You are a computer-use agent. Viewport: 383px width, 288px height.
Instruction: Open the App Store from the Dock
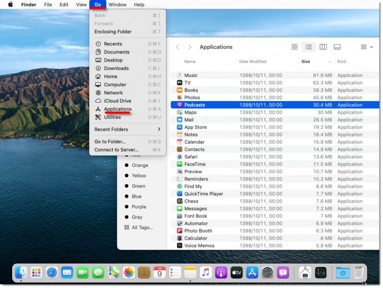(x=252, y=273)
